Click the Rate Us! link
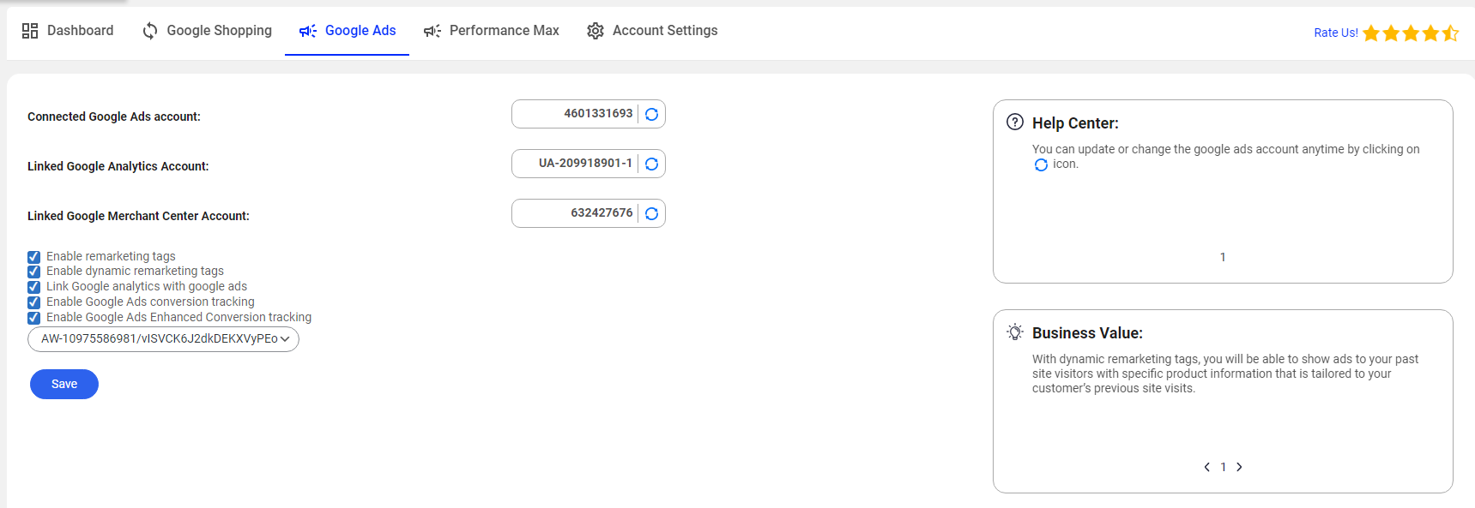This screenshot has height=508, width=1475. click(1336, 33)
